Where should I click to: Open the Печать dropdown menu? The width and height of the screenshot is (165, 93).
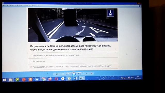pyautogui.click(x=12, y=6)
